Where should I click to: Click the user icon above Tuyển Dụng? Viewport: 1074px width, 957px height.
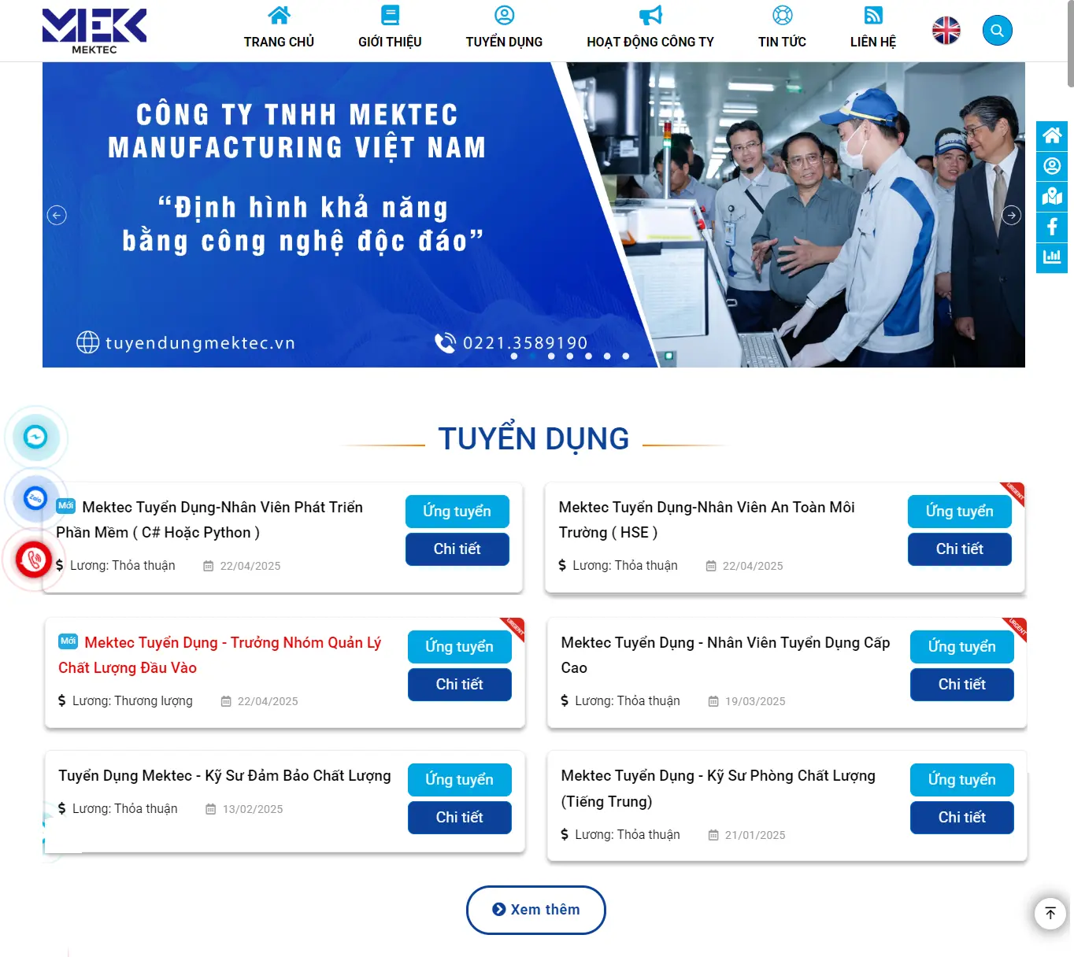coord(504,15)
